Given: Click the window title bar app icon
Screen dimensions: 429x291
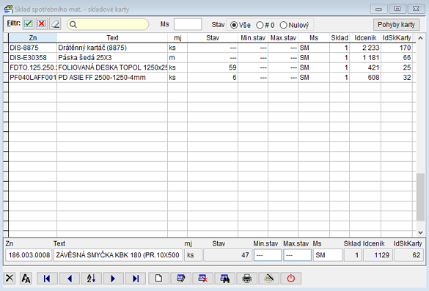Looking at the screenshot, I should [x=9, y=9].
